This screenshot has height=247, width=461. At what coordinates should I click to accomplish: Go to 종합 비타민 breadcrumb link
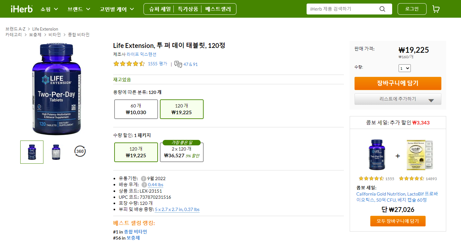click(79, 35)
